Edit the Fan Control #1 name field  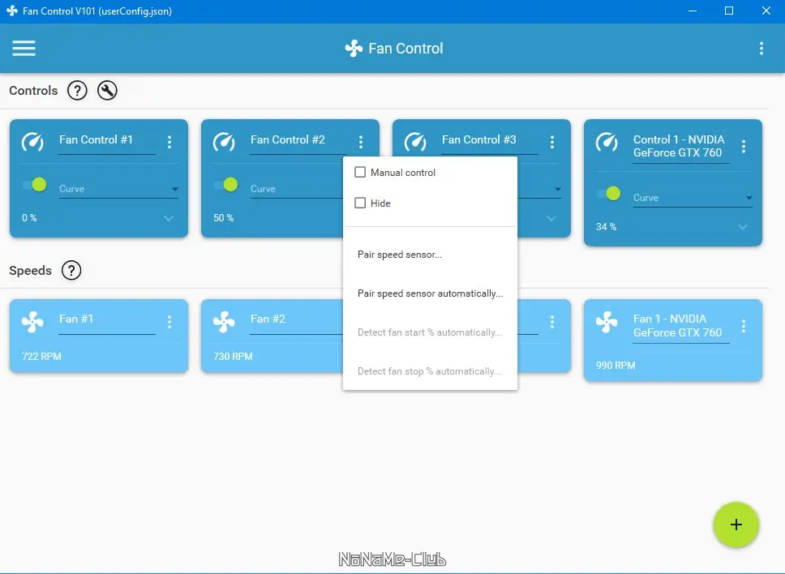tap(107, 140)
